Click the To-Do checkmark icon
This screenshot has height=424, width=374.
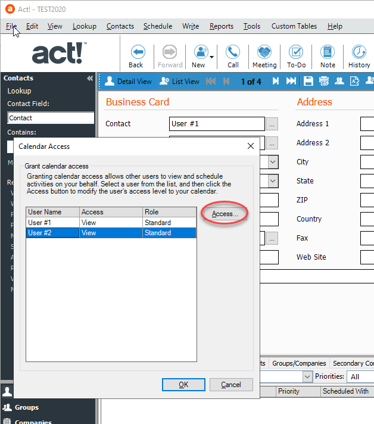pyautogui.click(x=296, y=52)
